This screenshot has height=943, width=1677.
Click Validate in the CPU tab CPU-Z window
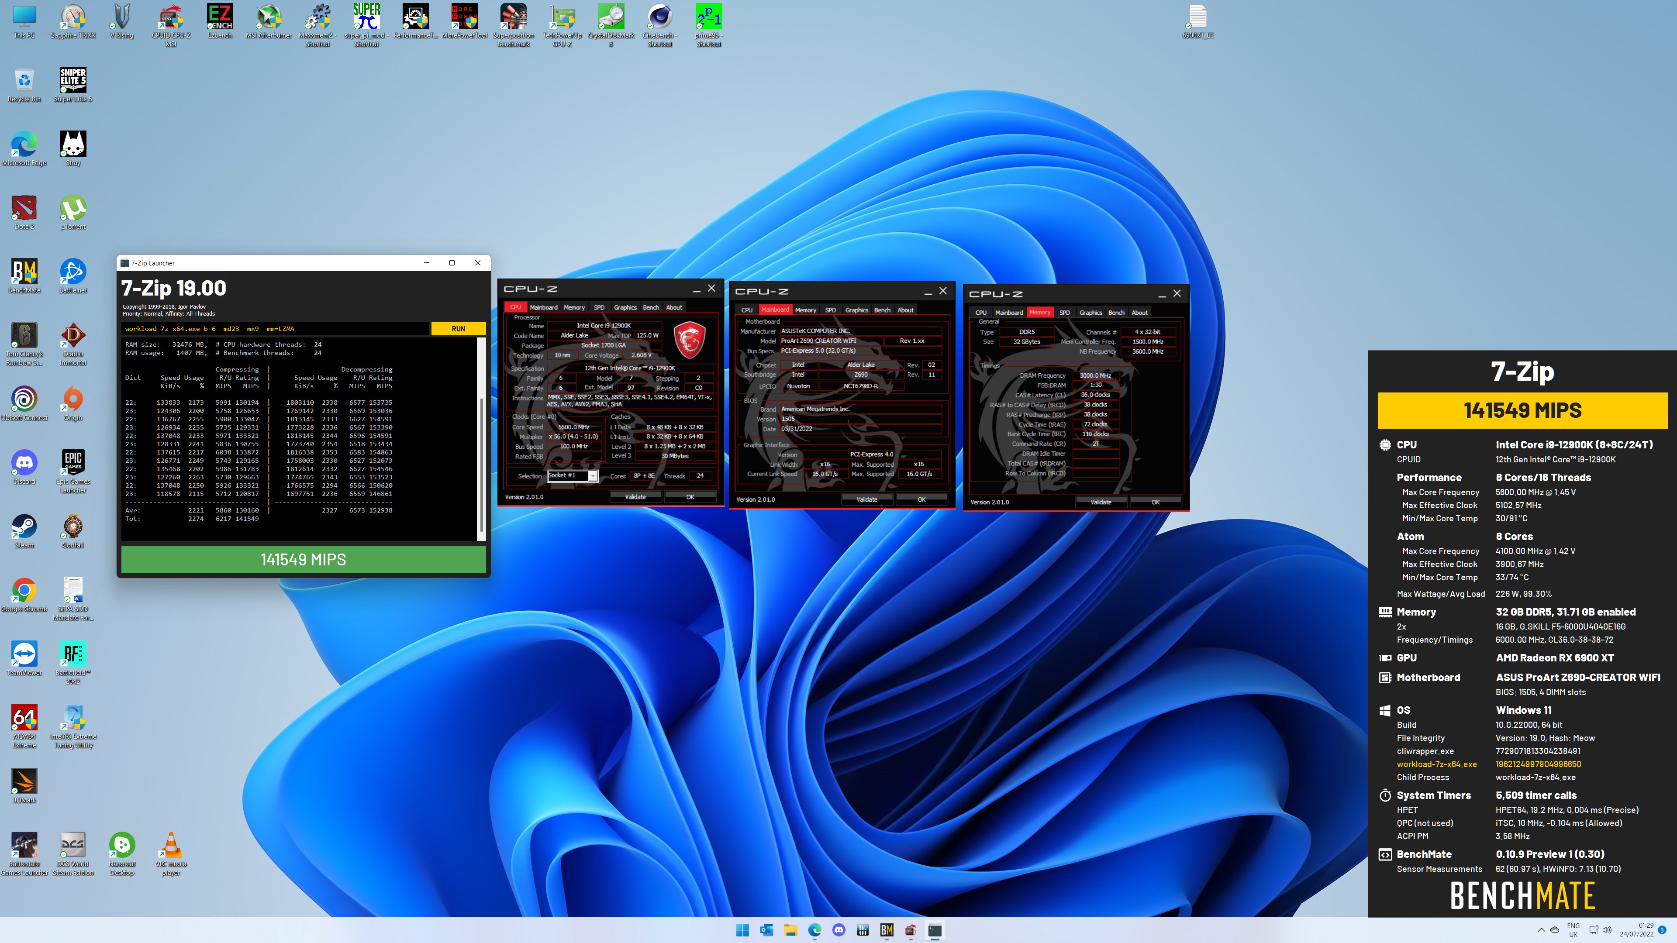click(x=635, y=497)
